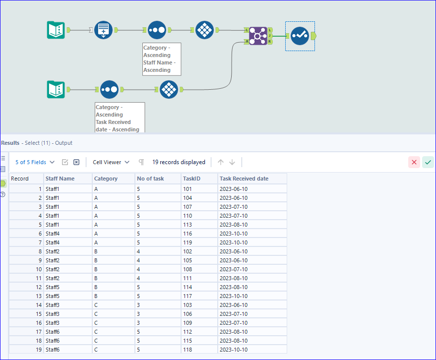Toggle show whitespace paragraph symbol
The image size is (436, 360).
[x=141, y=162]
